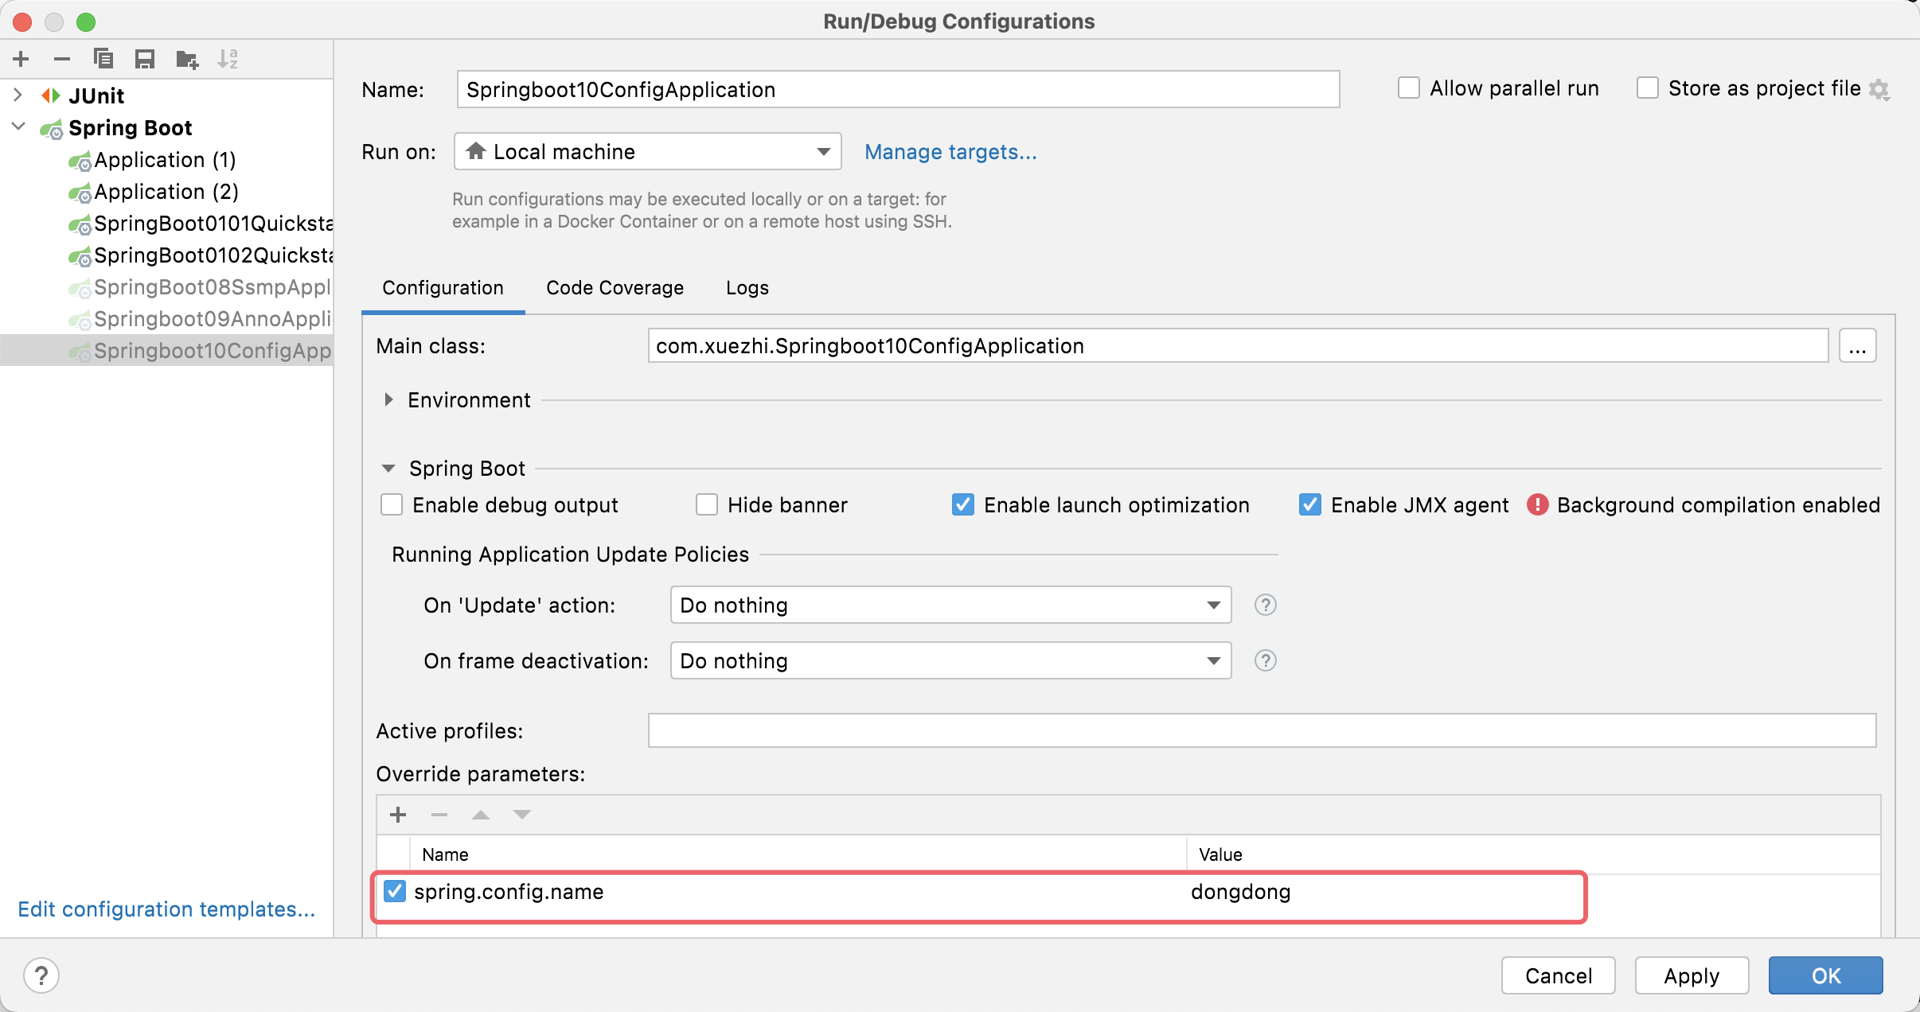
Task: Collapse the Spring Boot tree node
Action: pyautogui.click(x=18, y=127)
